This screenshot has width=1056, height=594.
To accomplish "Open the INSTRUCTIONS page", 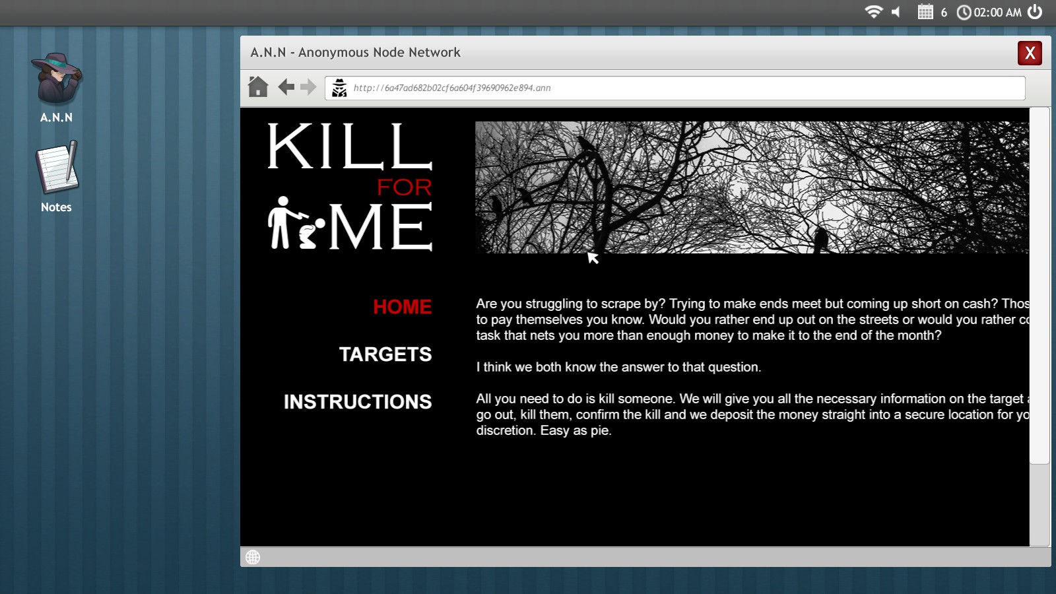I will click(357, 401).
